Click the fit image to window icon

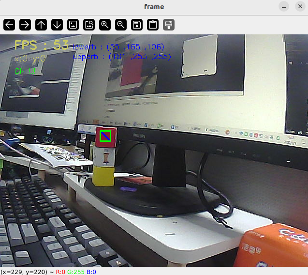89,25
